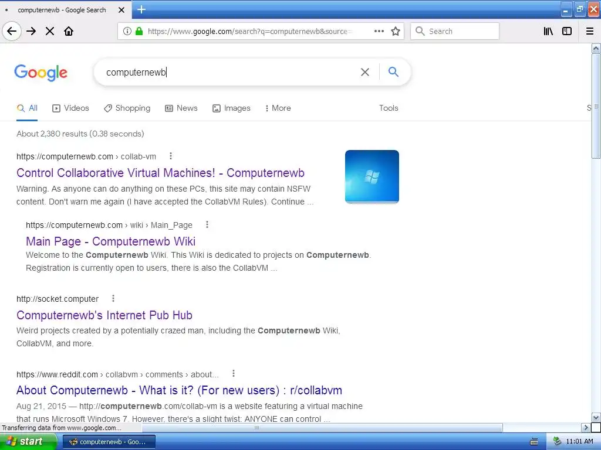Click the About 2,380 results text
The width and height of the screenshot is (601, 450).
tap(80, 134)
